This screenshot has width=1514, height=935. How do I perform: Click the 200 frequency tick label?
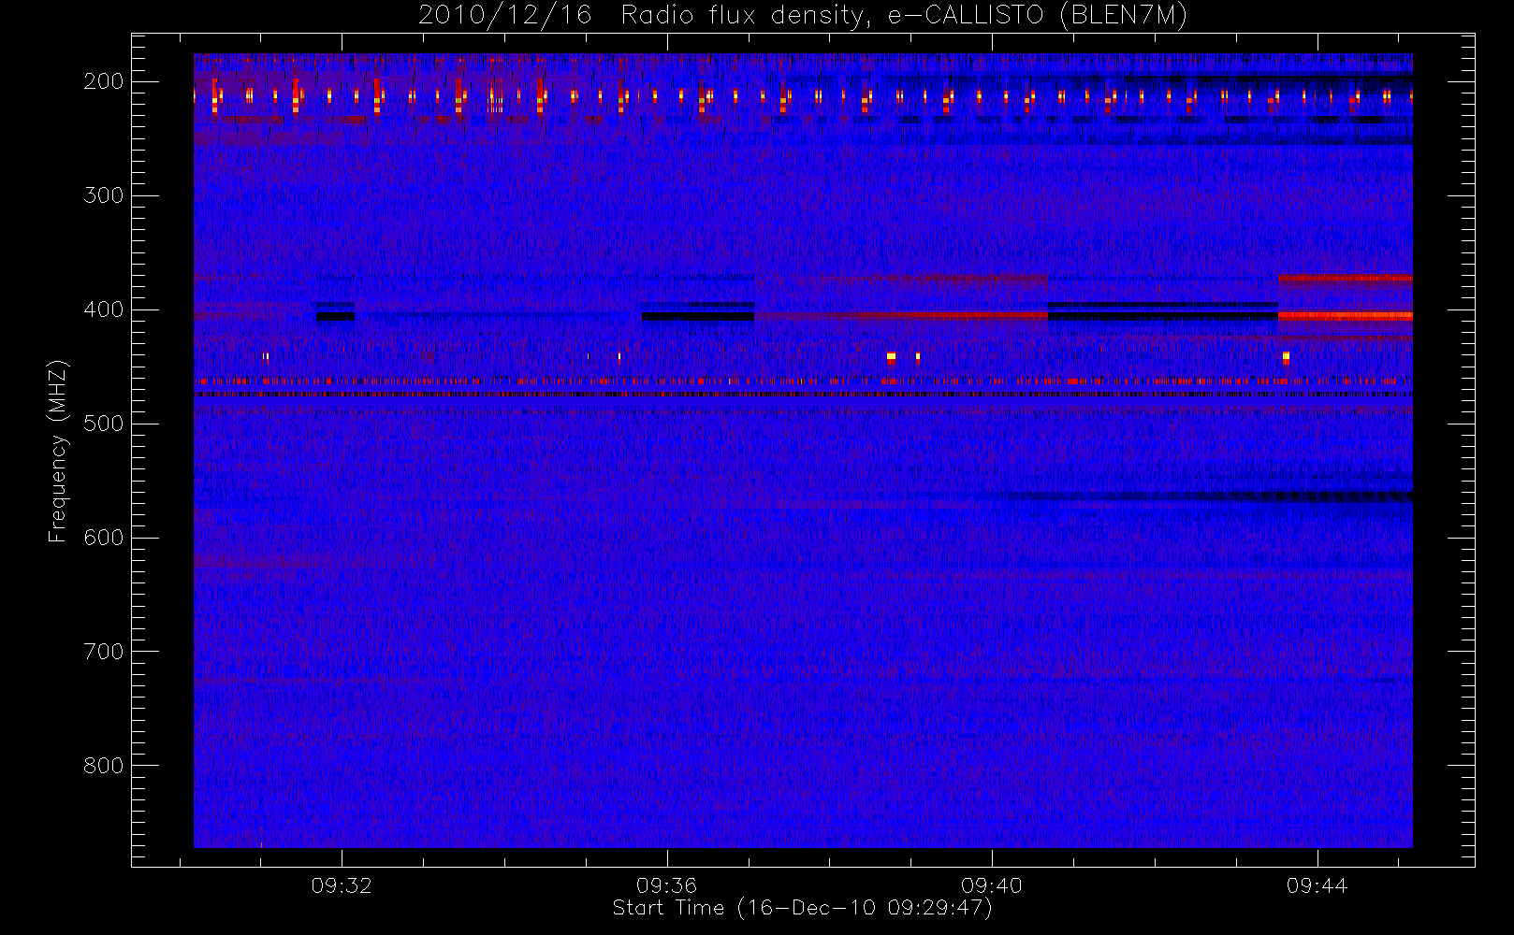(104, 81)
